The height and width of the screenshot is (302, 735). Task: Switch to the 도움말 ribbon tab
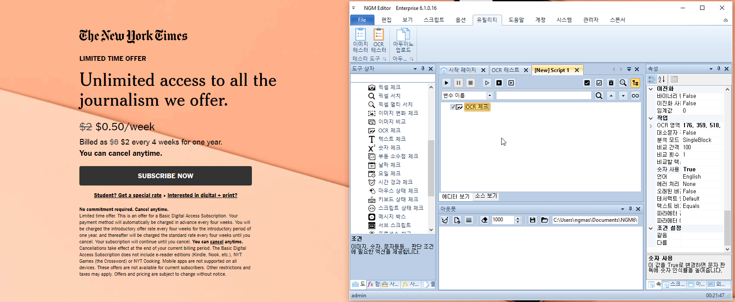coord(516,20)
